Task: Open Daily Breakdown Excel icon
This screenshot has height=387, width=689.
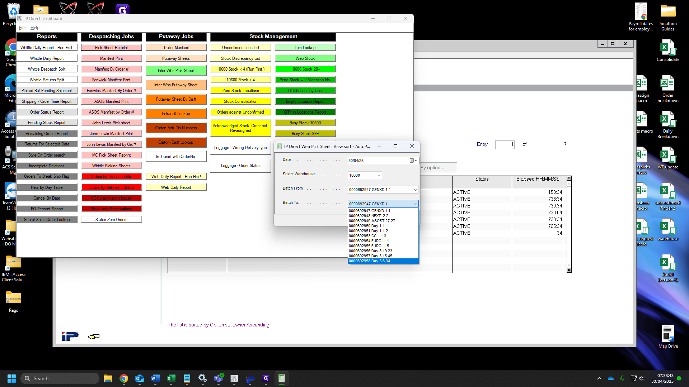Action: click(x=668, y=124)
